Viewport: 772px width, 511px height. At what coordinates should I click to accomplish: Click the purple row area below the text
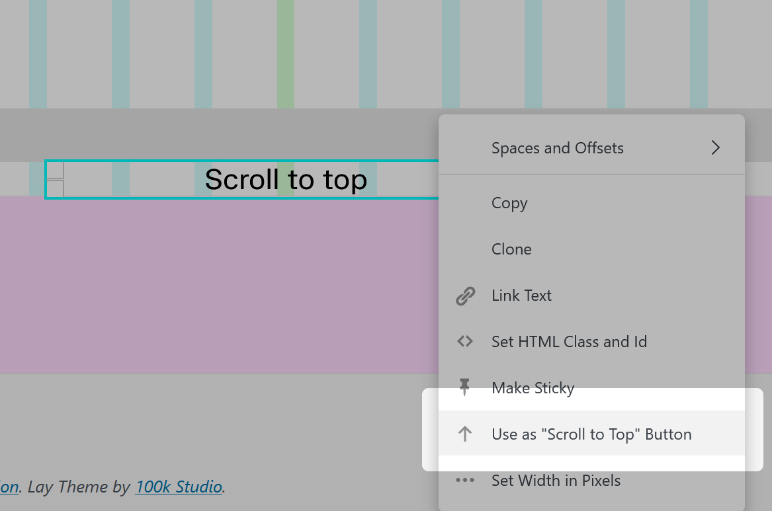218,284
